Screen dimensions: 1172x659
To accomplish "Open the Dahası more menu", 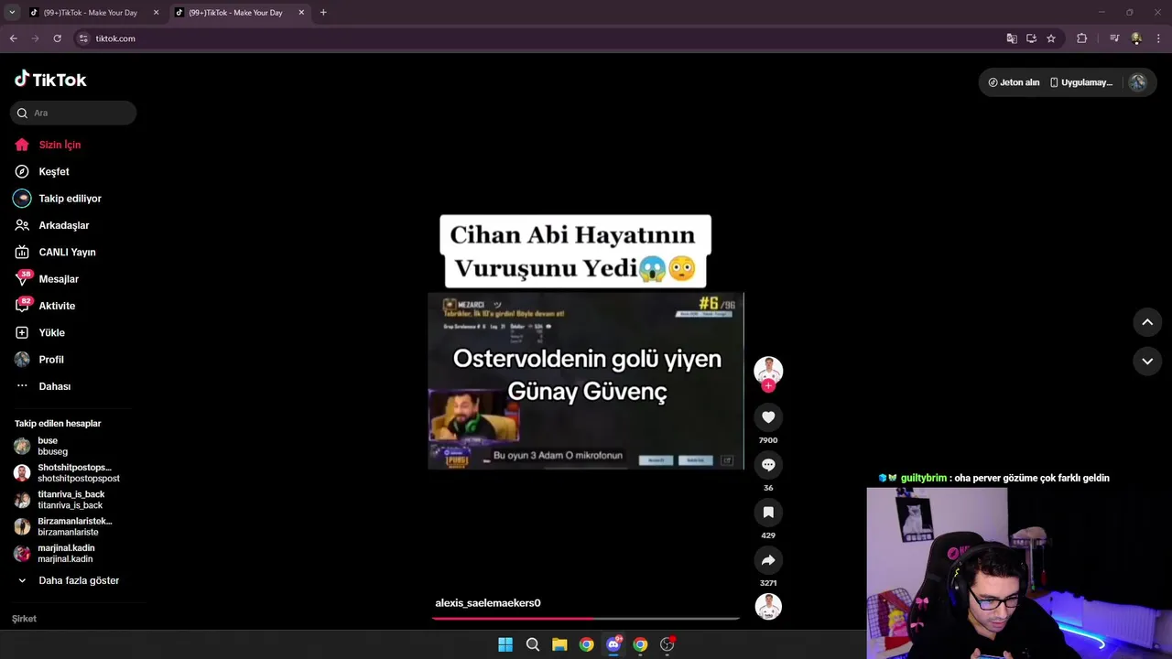I will pyautogui.click(x=54, y=386).
